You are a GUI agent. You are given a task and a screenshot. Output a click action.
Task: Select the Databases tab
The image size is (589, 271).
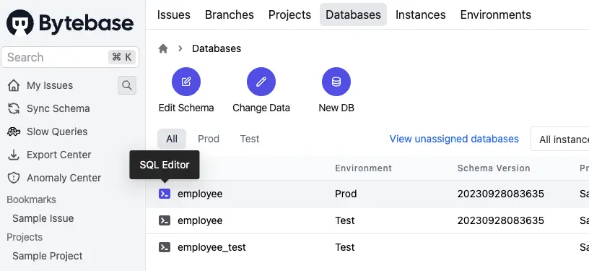(353, 14)
